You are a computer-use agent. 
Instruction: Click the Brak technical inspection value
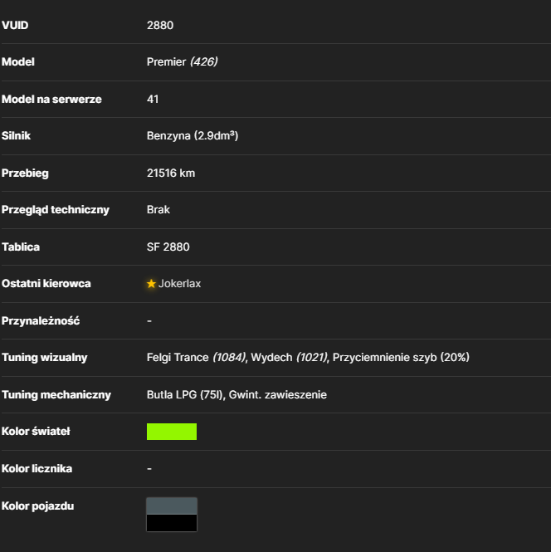click(x=158, y=210)
